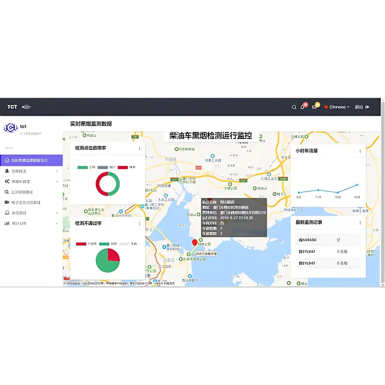Toggle the red legend swatch above the pie chart
385x385 pixels.
click(81, 244)
